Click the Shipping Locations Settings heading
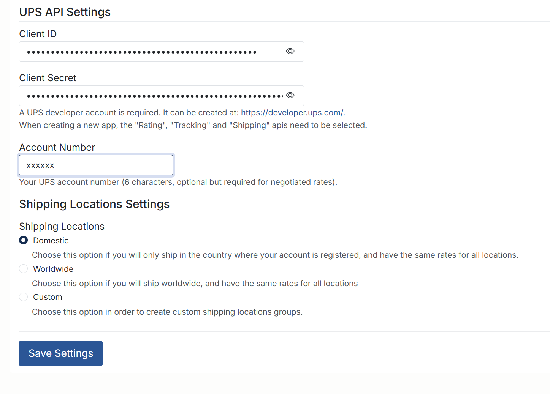 coord(94,204)
